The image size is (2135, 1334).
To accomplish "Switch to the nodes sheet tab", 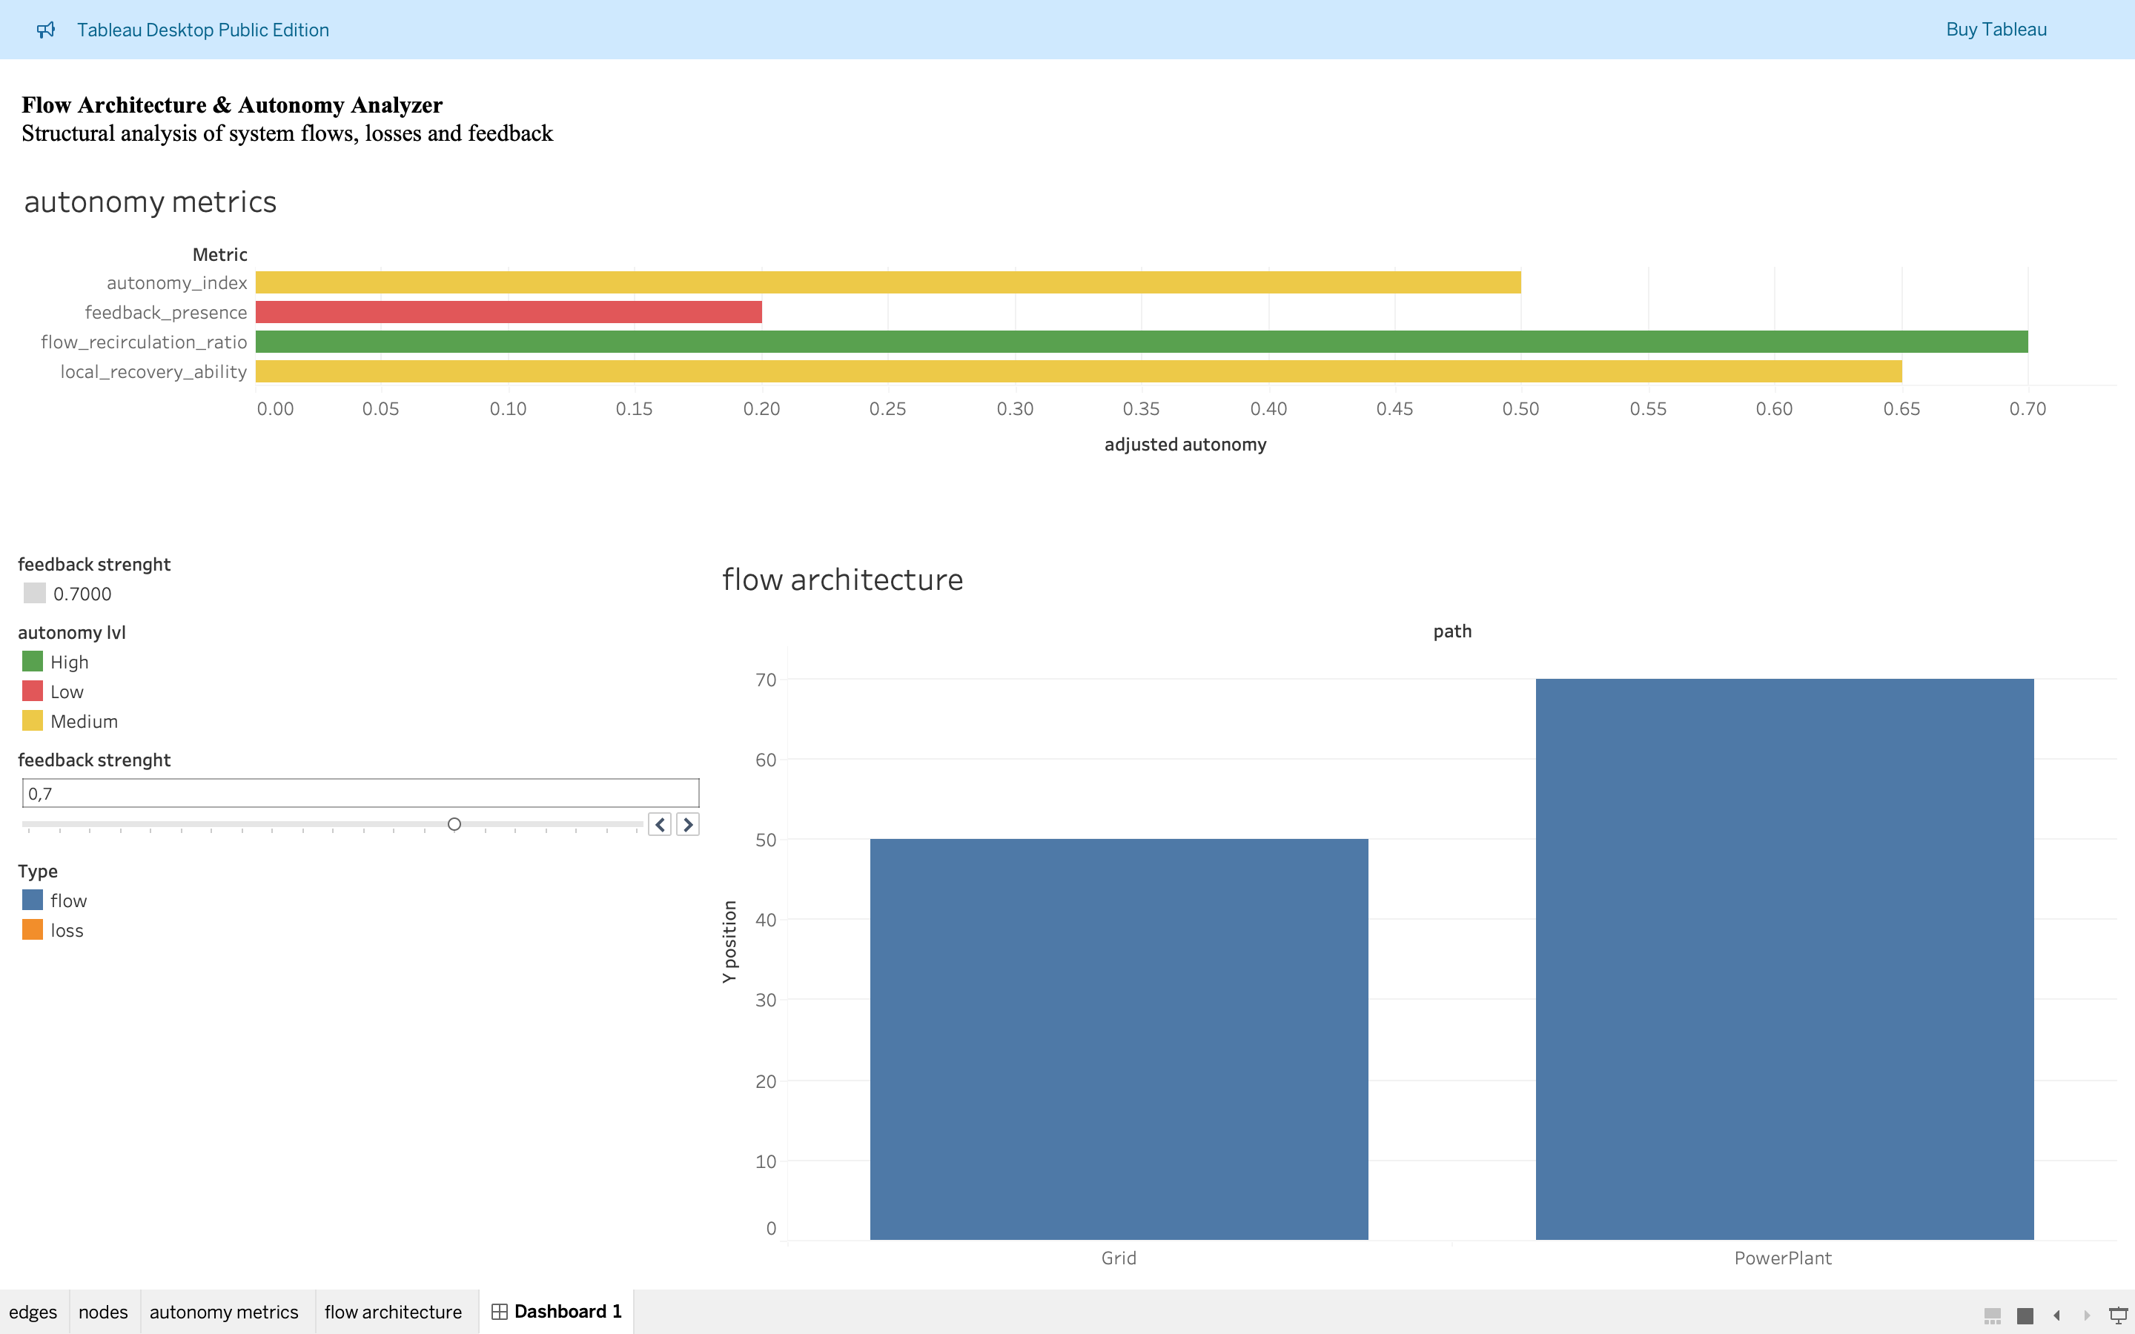I will tap(103, 1312).
